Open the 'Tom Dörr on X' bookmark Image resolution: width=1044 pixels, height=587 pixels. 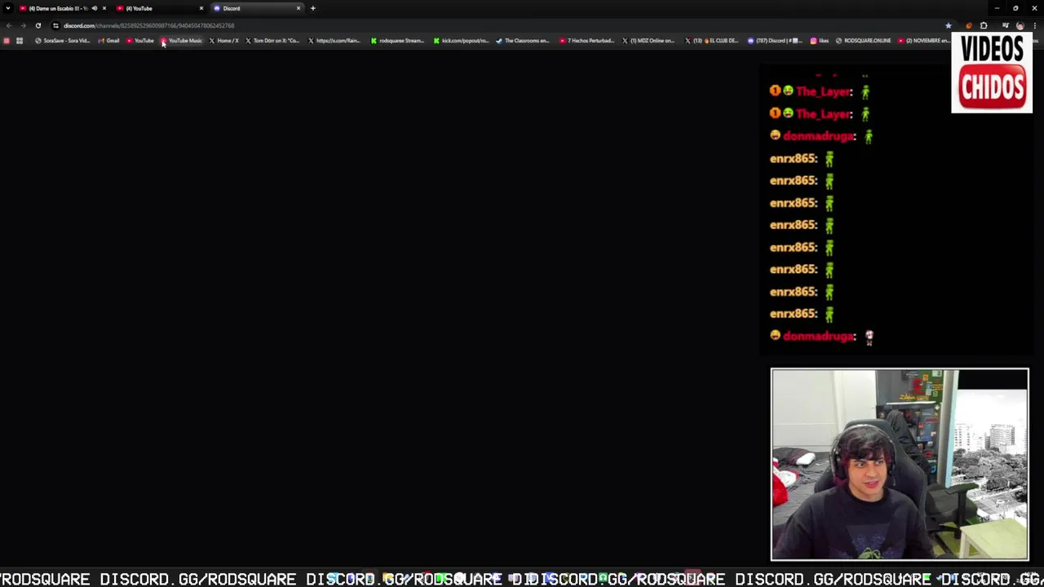[x=272, y=41]
